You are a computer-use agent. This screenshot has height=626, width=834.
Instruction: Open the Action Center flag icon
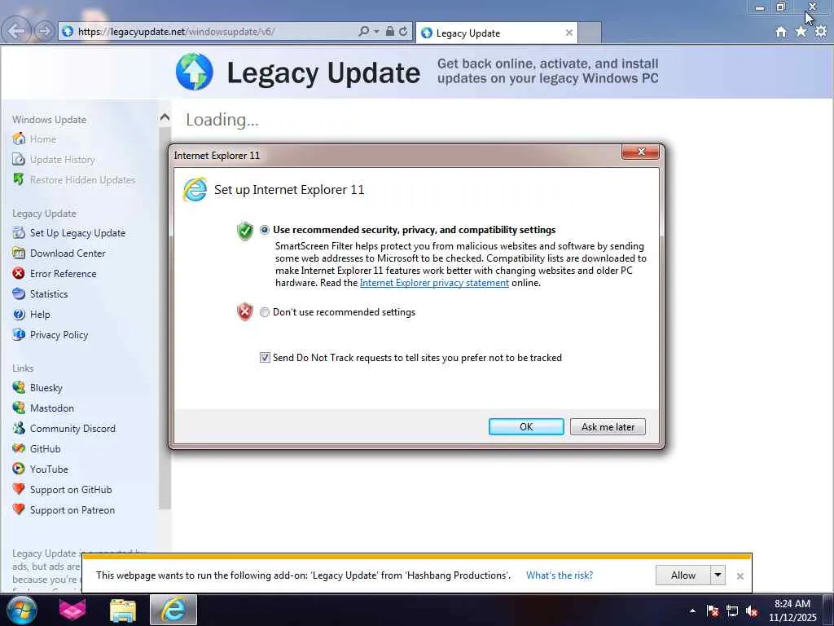tap(712, 611)
